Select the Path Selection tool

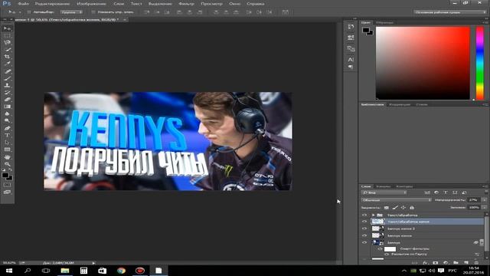(x=7, y=143)
